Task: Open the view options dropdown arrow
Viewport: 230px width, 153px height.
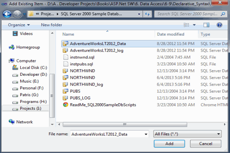Action: pyautogui.click(x=194, y=25)
